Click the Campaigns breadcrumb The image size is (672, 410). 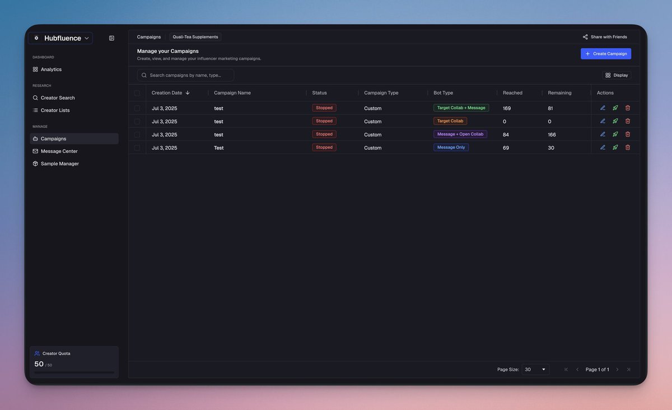coord(149,37)
